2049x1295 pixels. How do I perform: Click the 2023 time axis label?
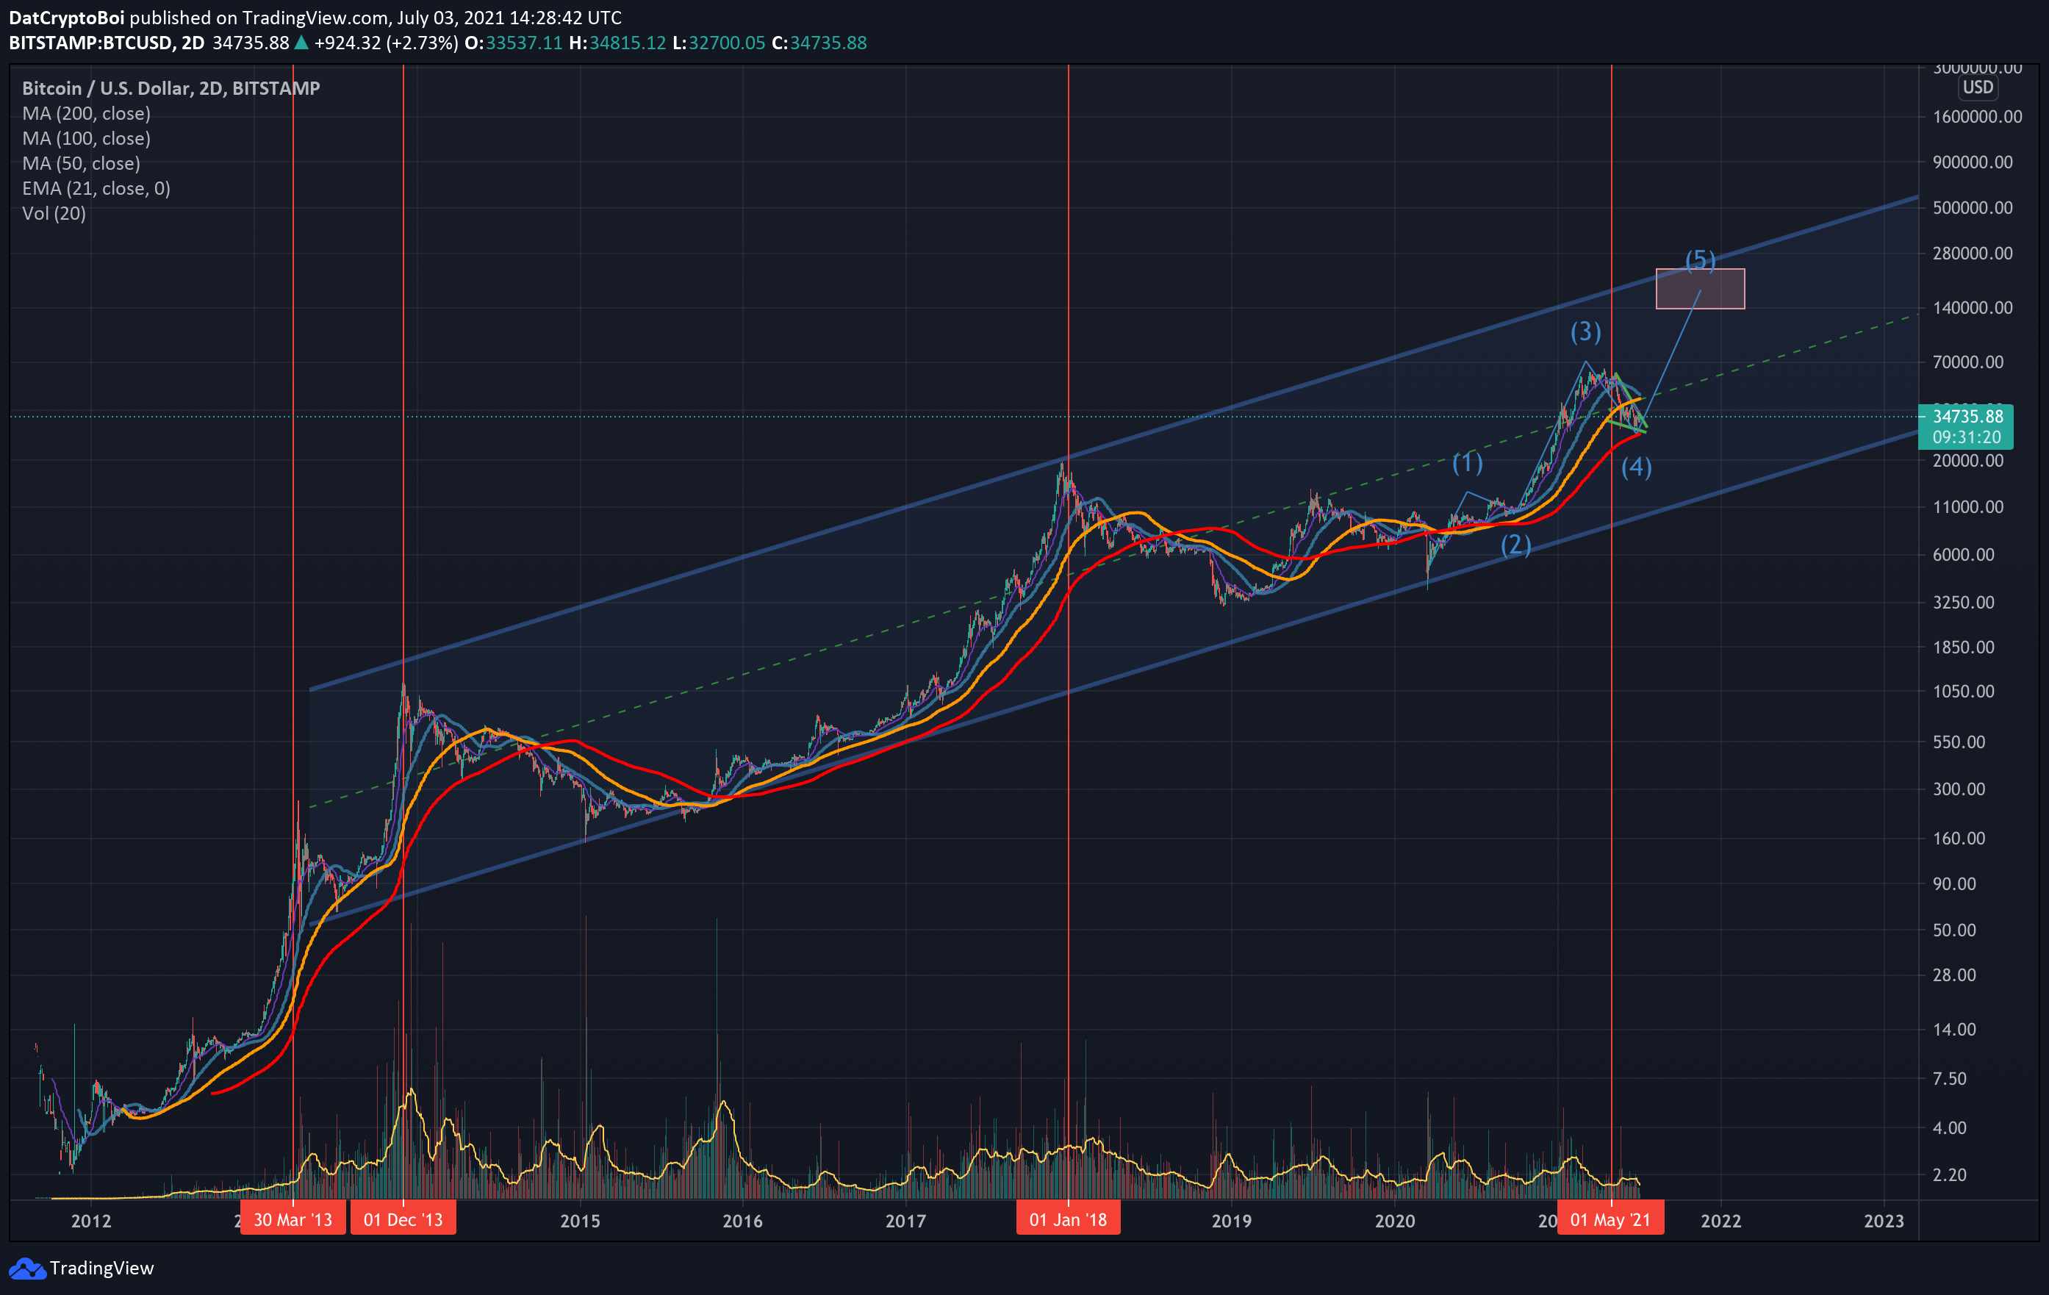click(1884, 1221)
